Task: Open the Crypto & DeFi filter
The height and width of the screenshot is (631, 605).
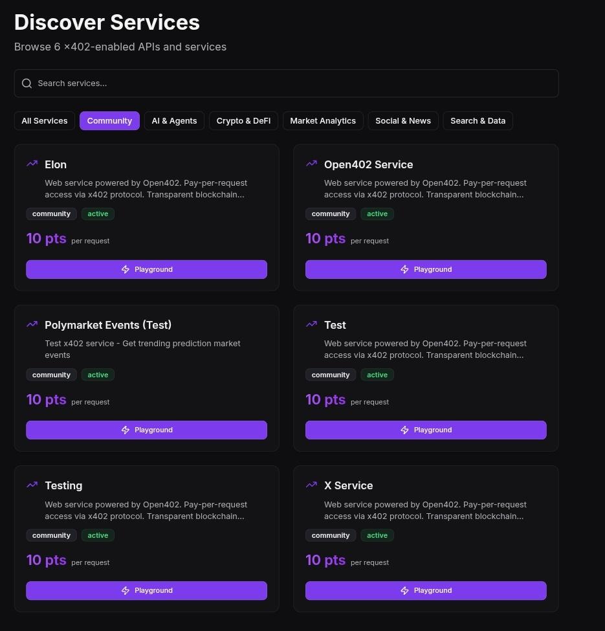Action: [x=243, y=120]
